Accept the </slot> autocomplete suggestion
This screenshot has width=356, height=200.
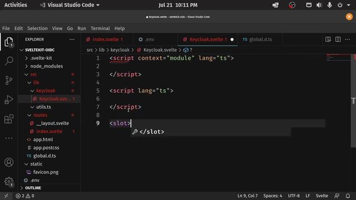pos(211,132)
